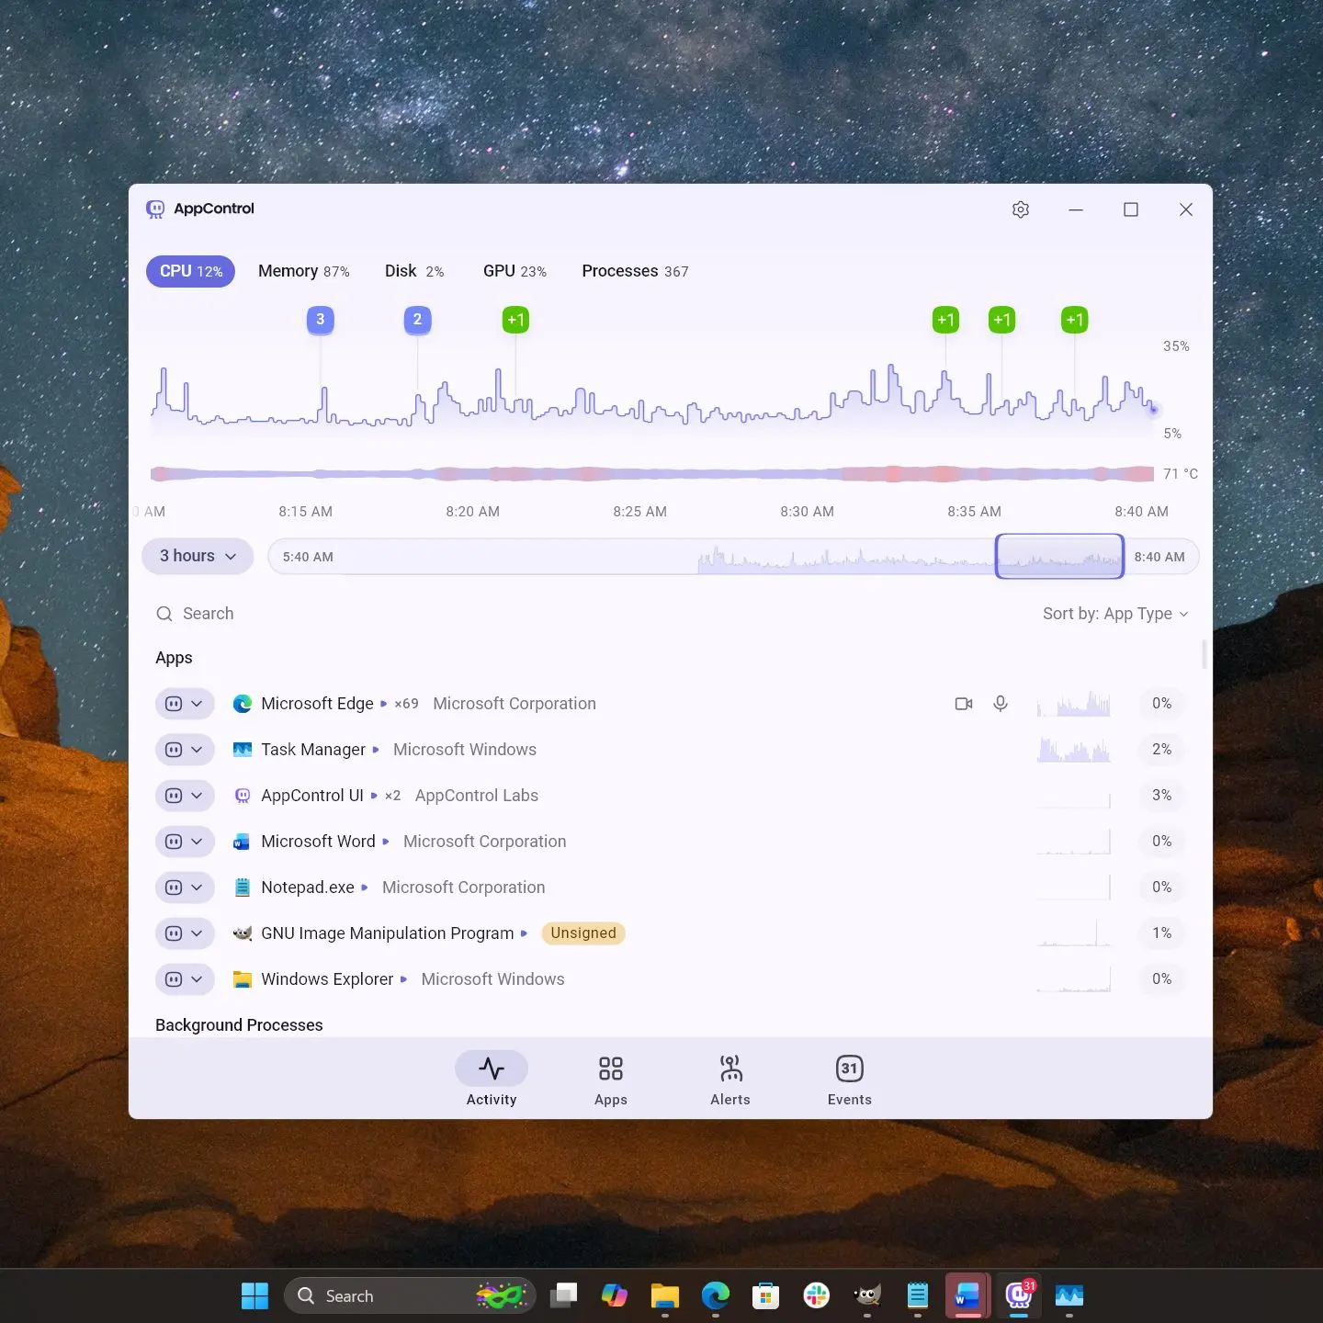Click the search magnifier icon in AppControl
The width and height of the screenshot is (1323, 1323).
tap(164, 614)
